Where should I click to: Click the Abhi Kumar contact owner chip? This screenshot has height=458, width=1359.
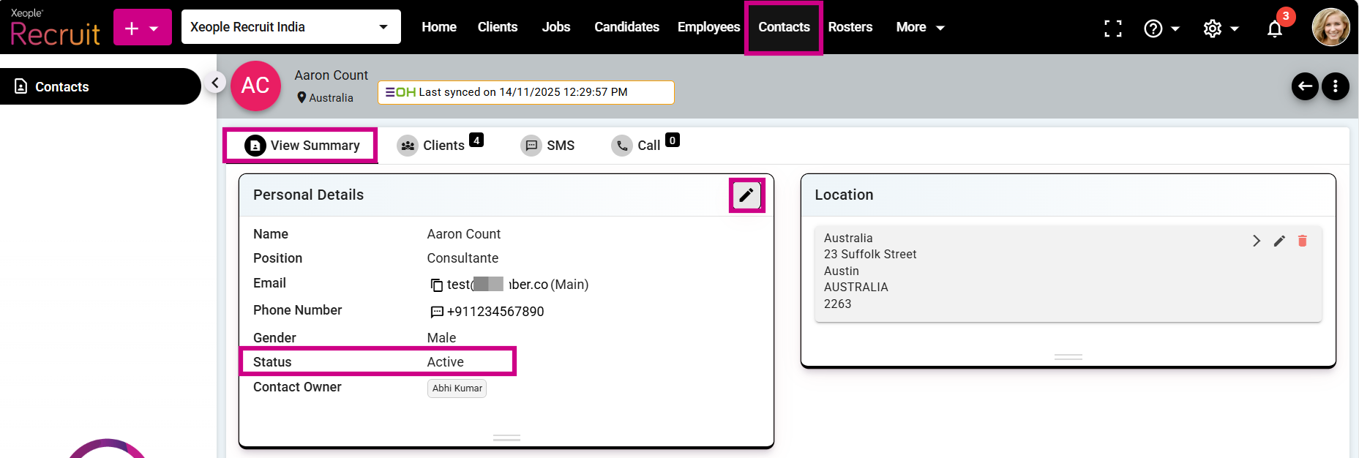[x=457, y=388]
